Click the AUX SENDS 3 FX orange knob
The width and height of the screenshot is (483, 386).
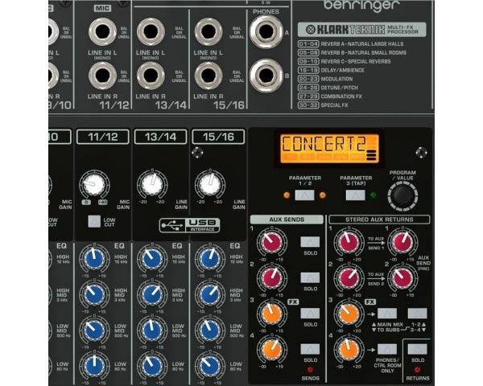272,314
